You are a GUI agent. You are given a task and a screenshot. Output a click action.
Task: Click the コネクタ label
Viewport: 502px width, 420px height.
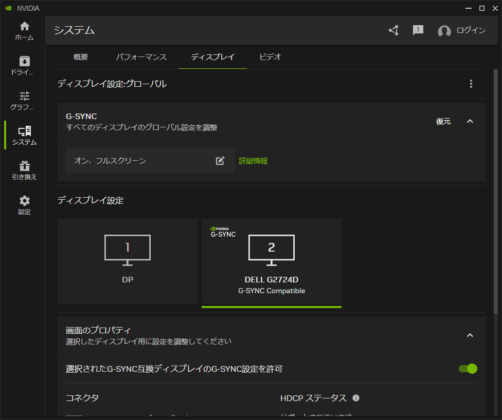click(x=82, y=398)
